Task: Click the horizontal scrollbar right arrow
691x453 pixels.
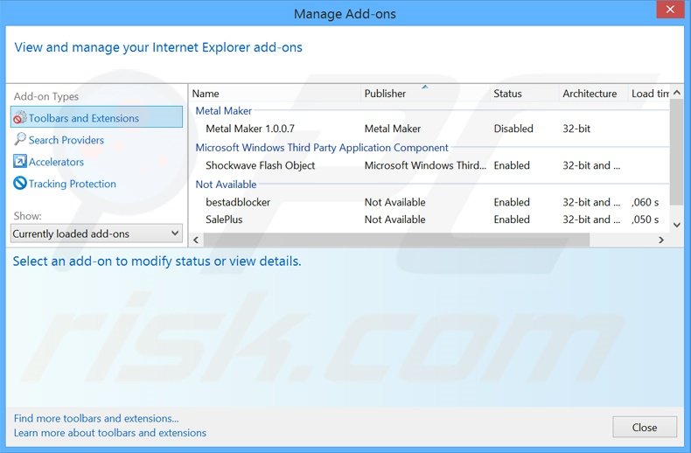Action: point(663,238)
